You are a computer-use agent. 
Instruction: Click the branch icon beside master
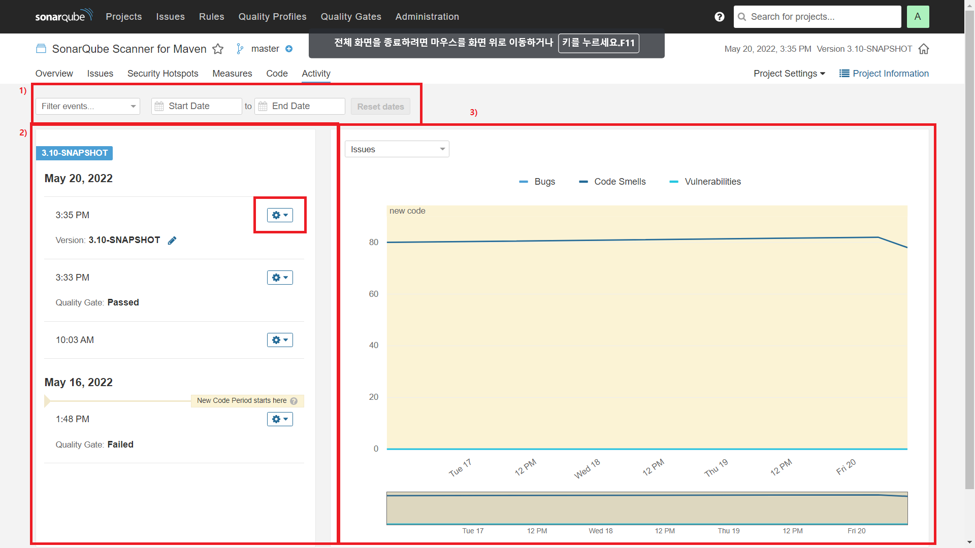point(240,49)
